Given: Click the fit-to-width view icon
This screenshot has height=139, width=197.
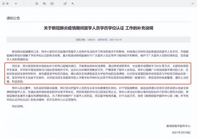Looking at the screenshot, I should click(x=52, y=4).
